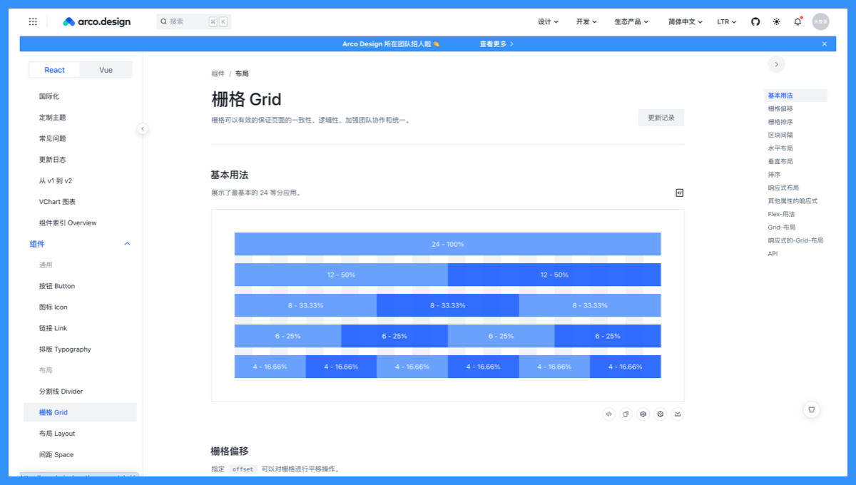Navigate to API via the right anchor list
This screenshot has height=485, width=856.
point(773,253)
